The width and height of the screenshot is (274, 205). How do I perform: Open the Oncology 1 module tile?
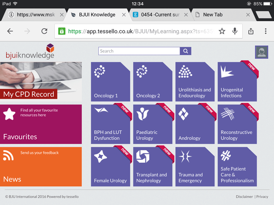[110, 82]
